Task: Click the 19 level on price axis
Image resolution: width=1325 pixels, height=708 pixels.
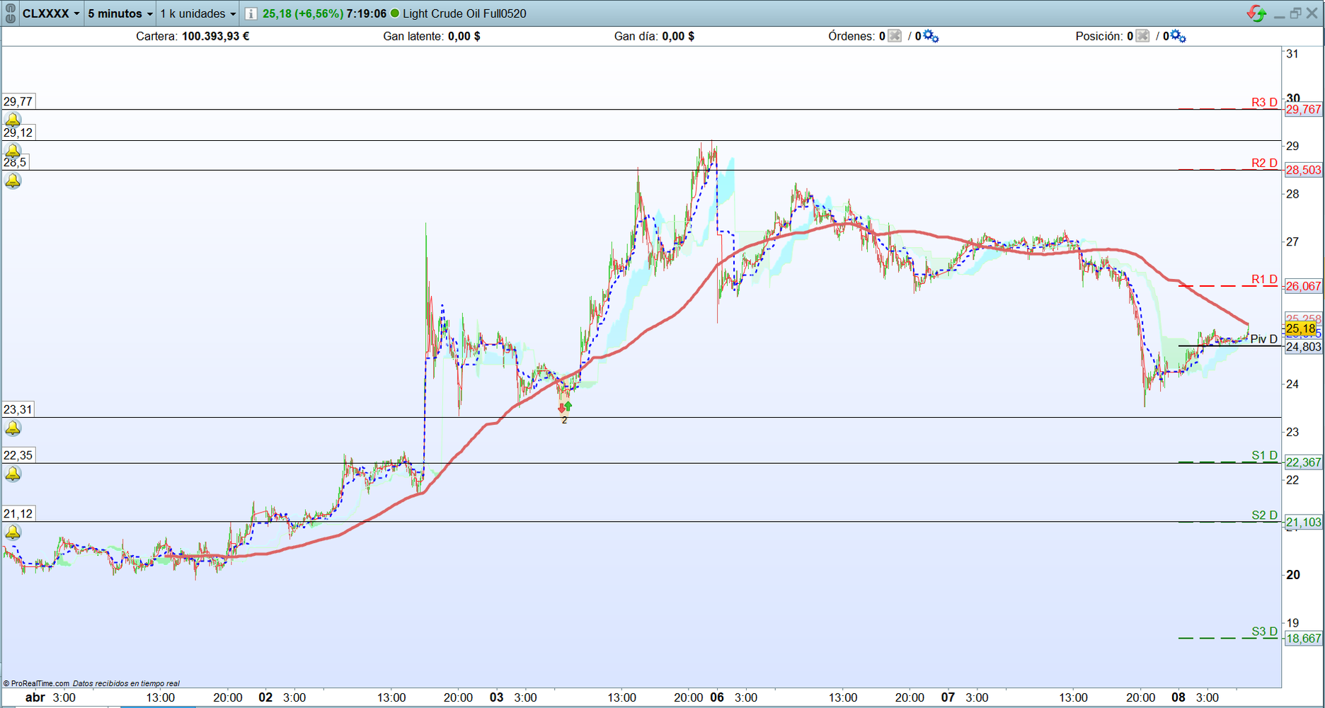Action: tap(1292, 623)
